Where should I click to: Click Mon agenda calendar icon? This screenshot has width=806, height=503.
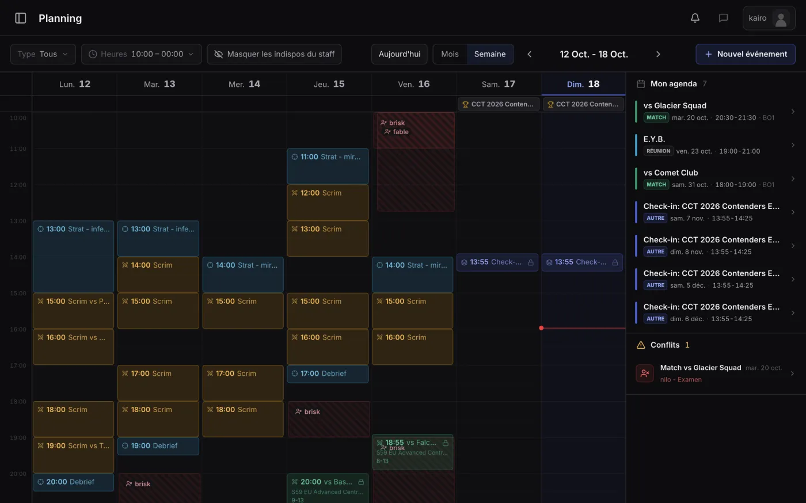point(640,84)
